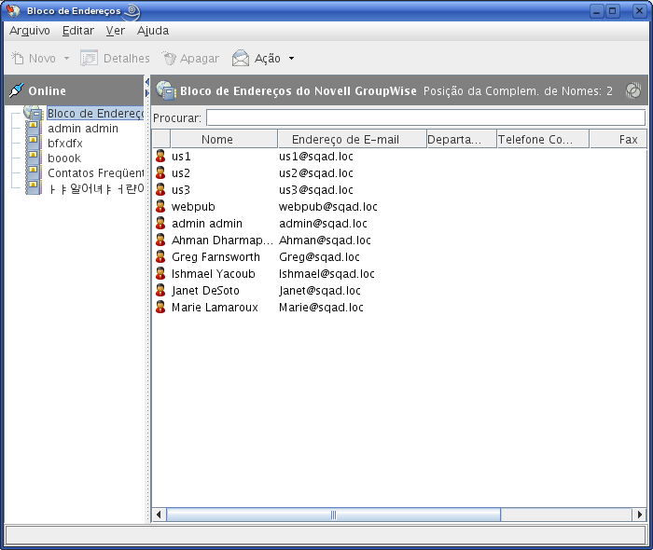The image size is (653, 550).
Task: Open the Ver menu
Action: coord(115,31)
